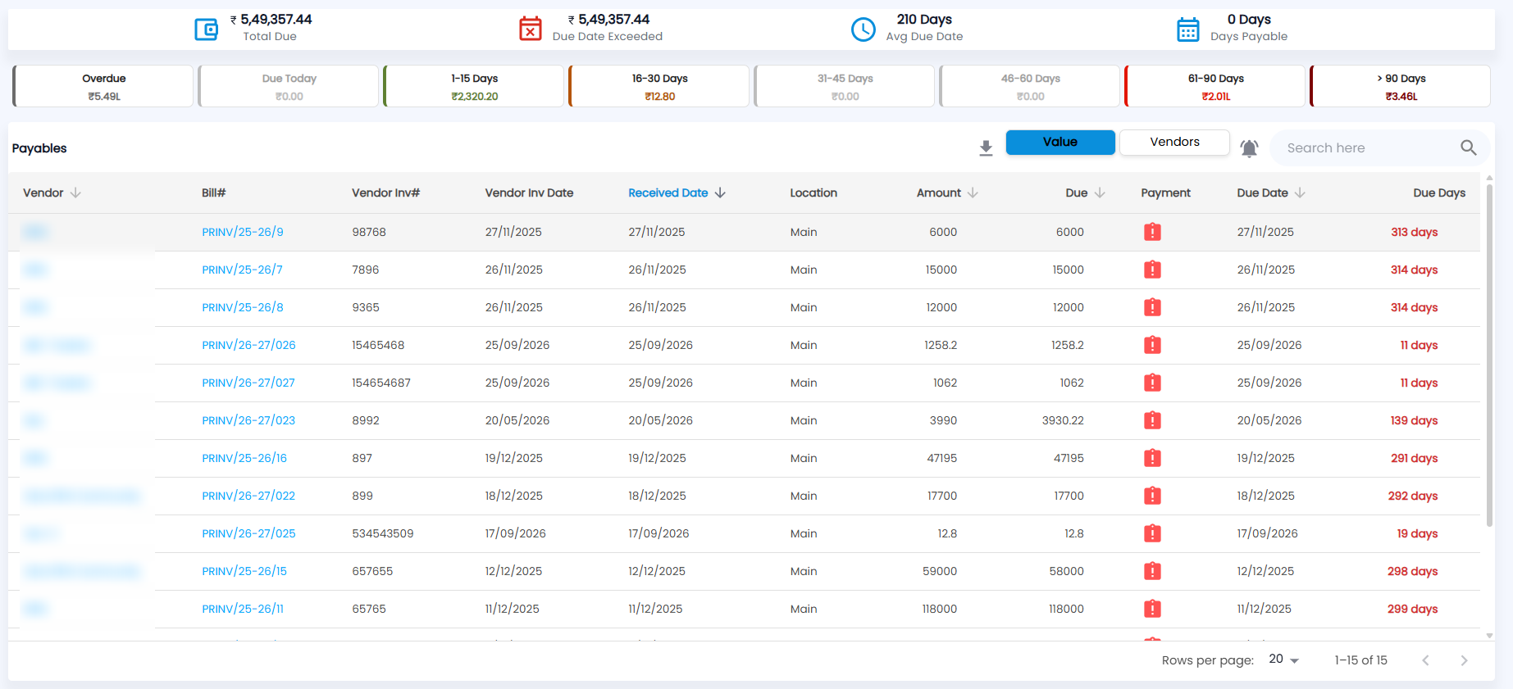Image resolution: width=1513 pixels, height=689 pixels.
Task: Sort by Vendor column arrow
Action: point(75,193)
